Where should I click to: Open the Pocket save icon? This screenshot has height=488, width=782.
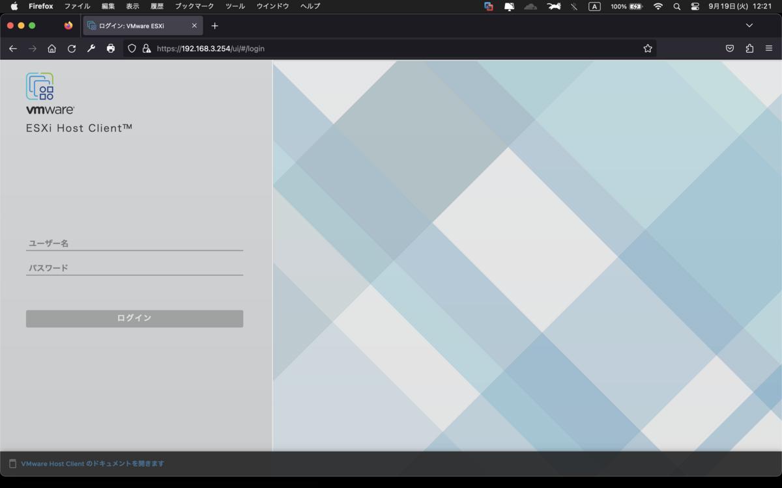click(x=730, y=48)
